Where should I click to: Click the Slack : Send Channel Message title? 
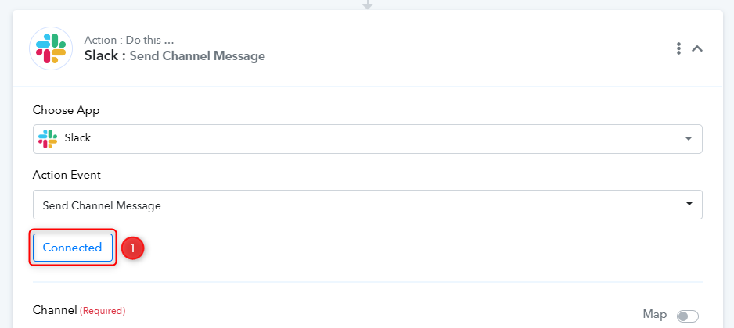pyautogui.click(x=175, y=56)
